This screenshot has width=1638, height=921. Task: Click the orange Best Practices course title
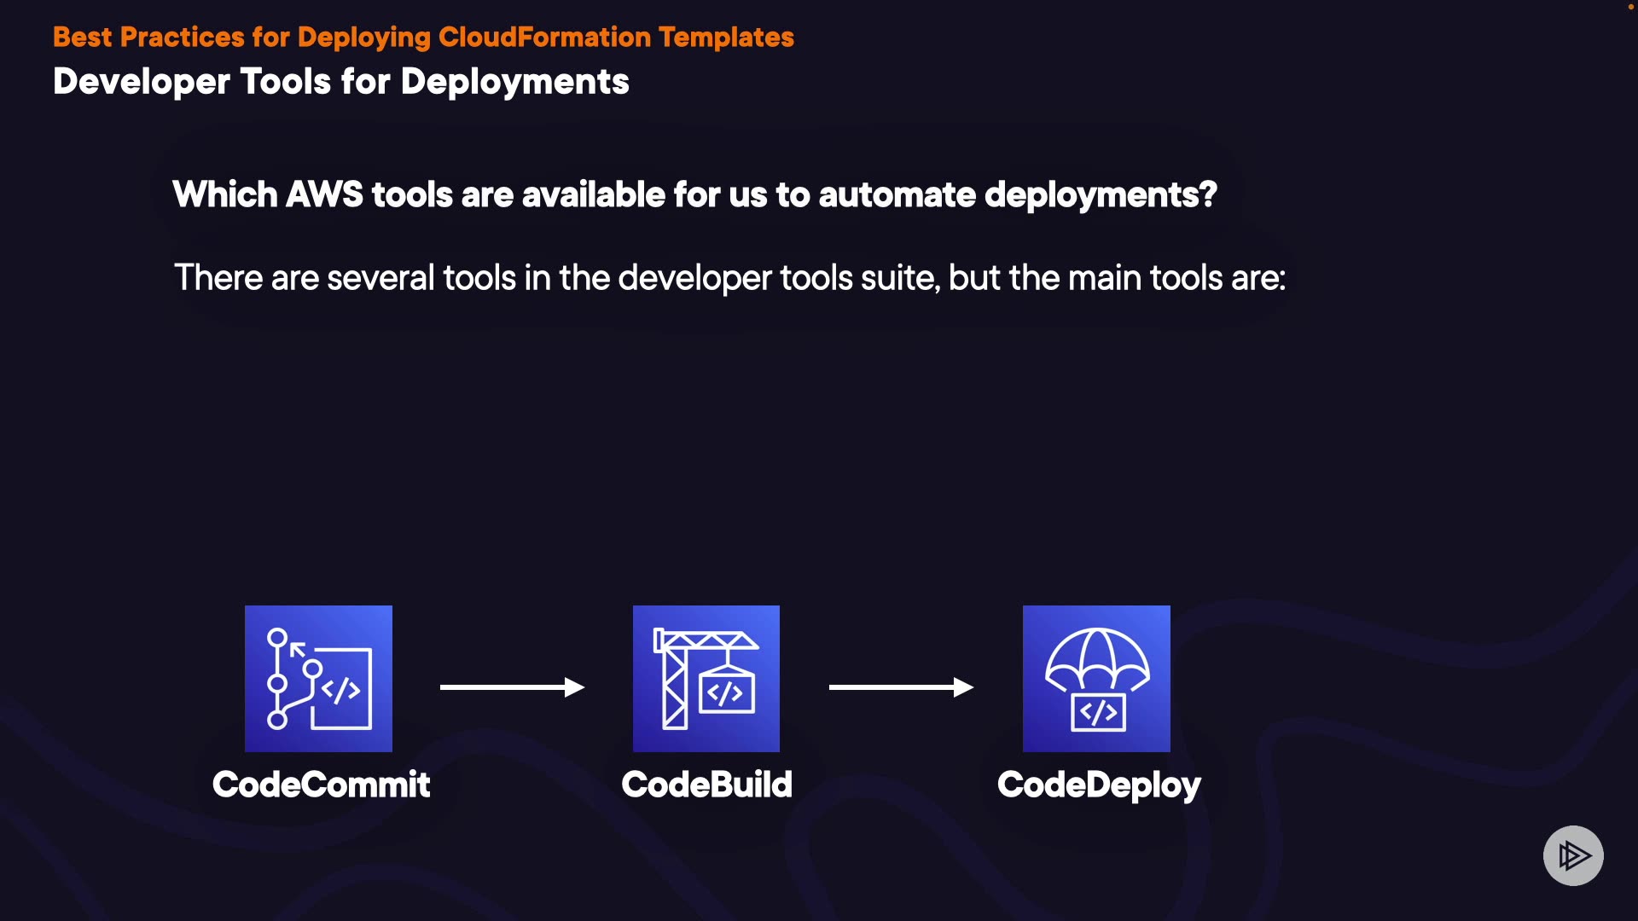[423, 38]
